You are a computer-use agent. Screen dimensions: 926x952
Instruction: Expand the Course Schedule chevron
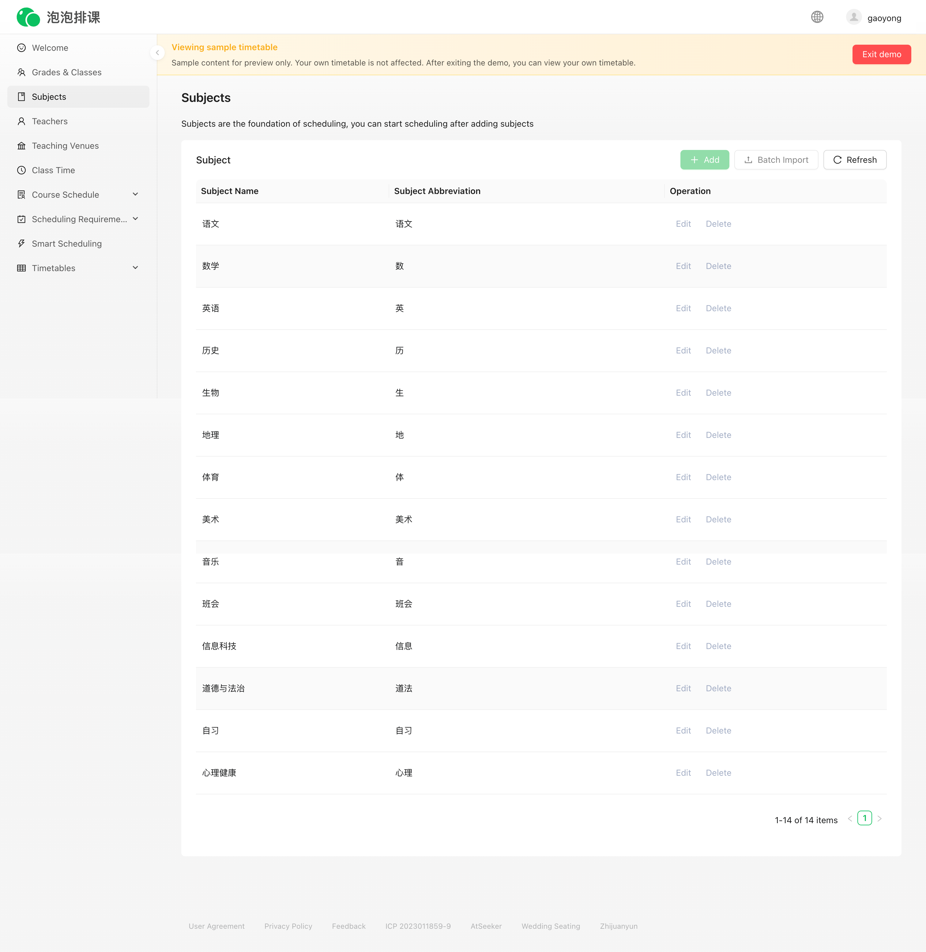point(135,194)
